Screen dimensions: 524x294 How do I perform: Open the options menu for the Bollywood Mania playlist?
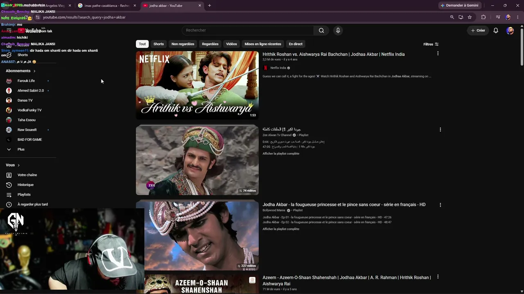[440, 205]
